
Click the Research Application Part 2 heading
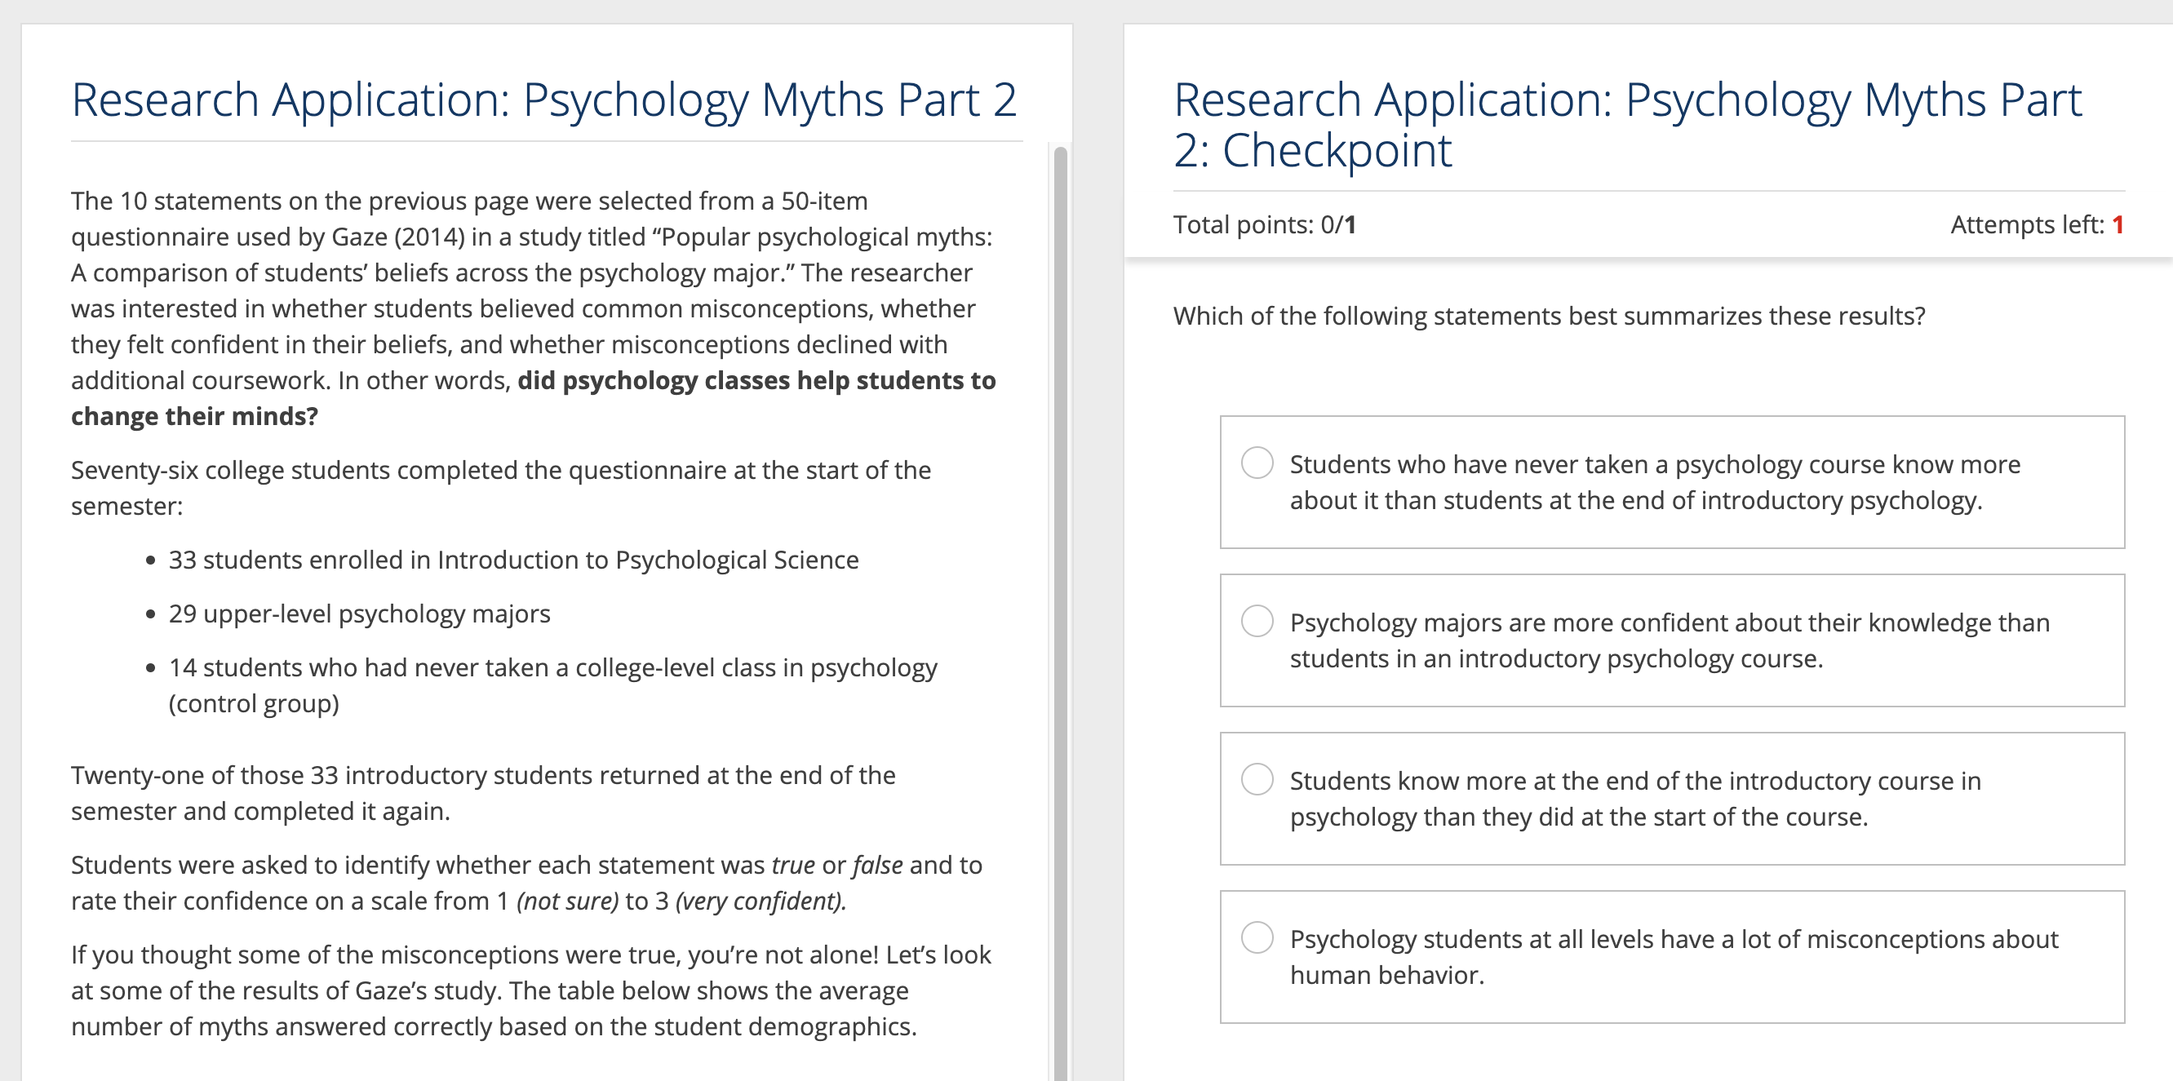[544, 99]
